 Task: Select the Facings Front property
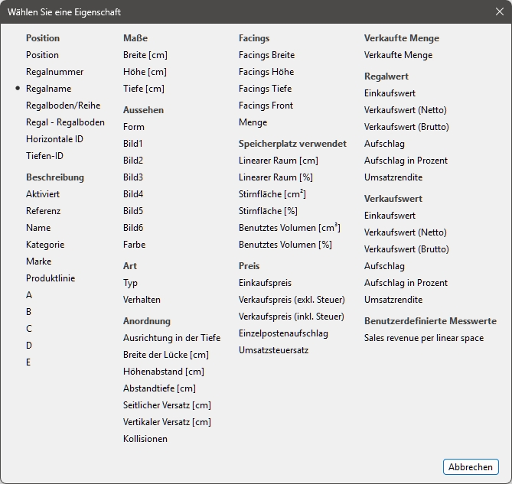266,106
